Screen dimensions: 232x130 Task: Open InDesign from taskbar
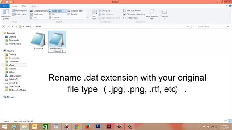coord(109,127)
